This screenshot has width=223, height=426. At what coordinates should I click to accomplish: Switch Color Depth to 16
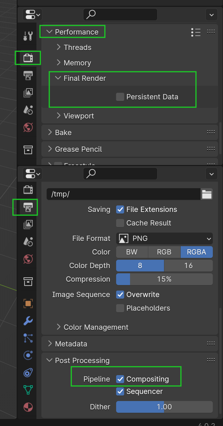click(x=189, y=266)
